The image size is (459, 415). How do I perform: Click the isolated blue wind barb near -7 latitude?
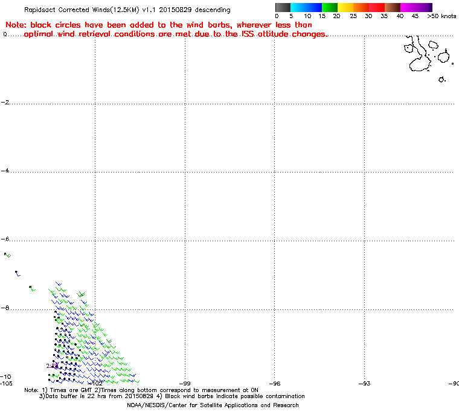18,274
